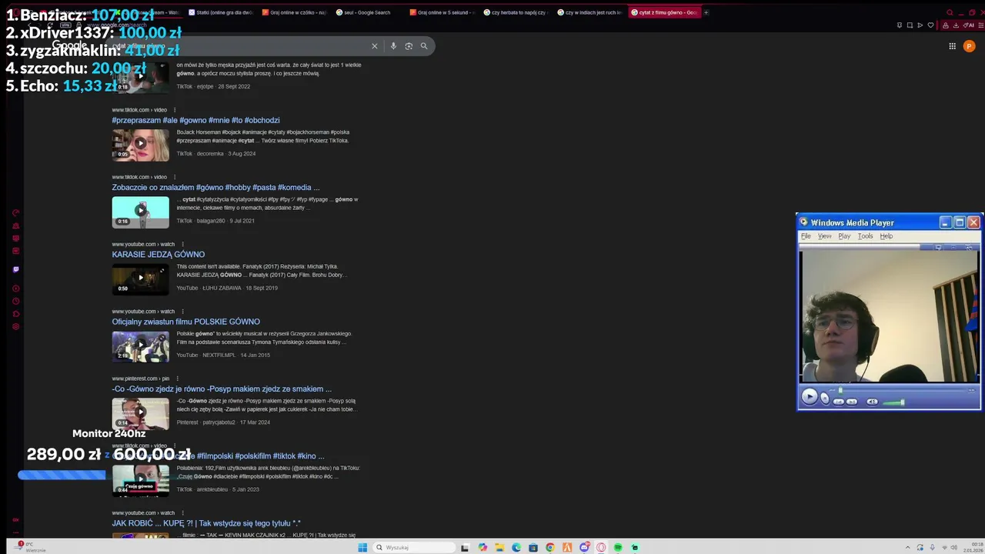This screenshot has width=985, height=554.
Task: Open a new browser tab
Action: 706,12
